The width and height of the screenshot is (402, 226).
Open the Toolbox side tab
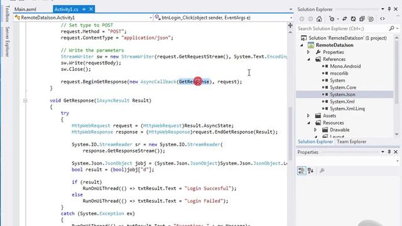(7, 13)
